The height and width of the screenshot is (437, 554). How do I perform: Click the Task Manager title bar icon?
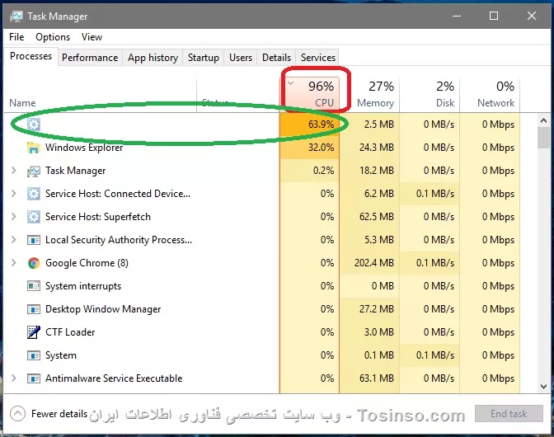click(x=16, y=16)
